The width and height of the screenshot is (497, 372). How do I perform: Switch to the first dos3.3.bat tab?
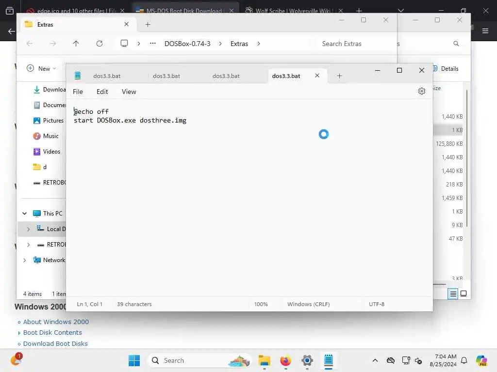(x=107, y=76)
